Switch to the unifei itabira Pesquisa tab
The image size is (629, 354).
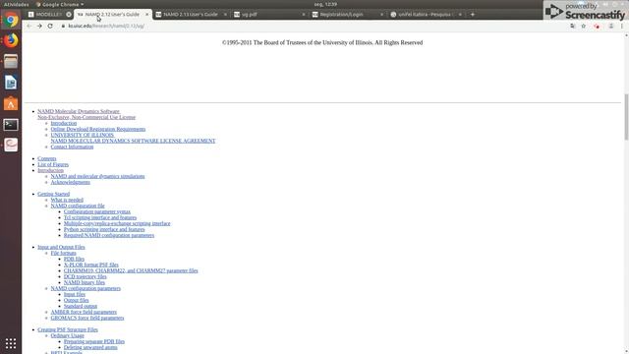pos(425,15)
